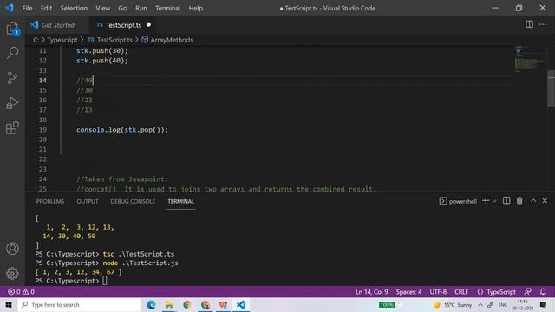Viewport: 555px width, 312px height.
Task: Open the File menu
Action: tap(27, 8)
